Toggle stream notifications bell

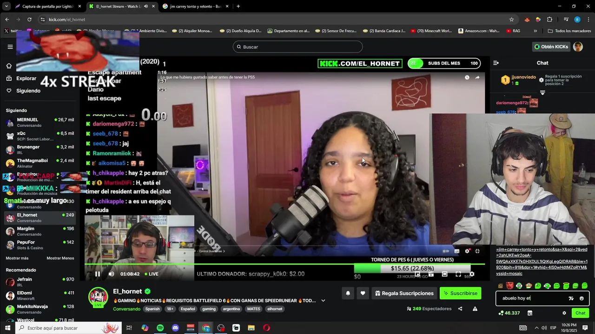pos(348,293)
